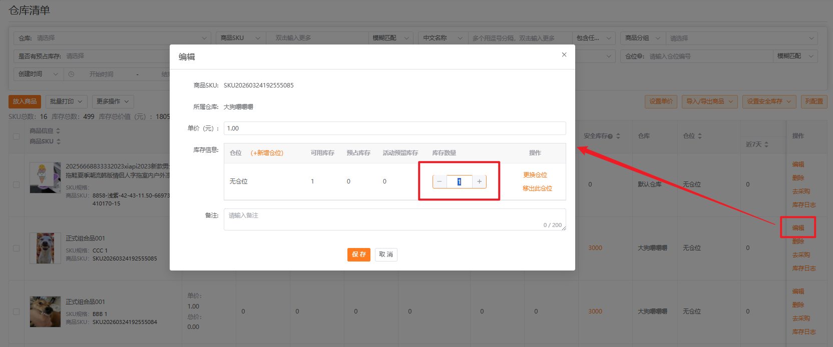Increase stock quantity with plus button
Image resolution: width=833 pixels, height=347 pixels.
[x=479, y=181]
